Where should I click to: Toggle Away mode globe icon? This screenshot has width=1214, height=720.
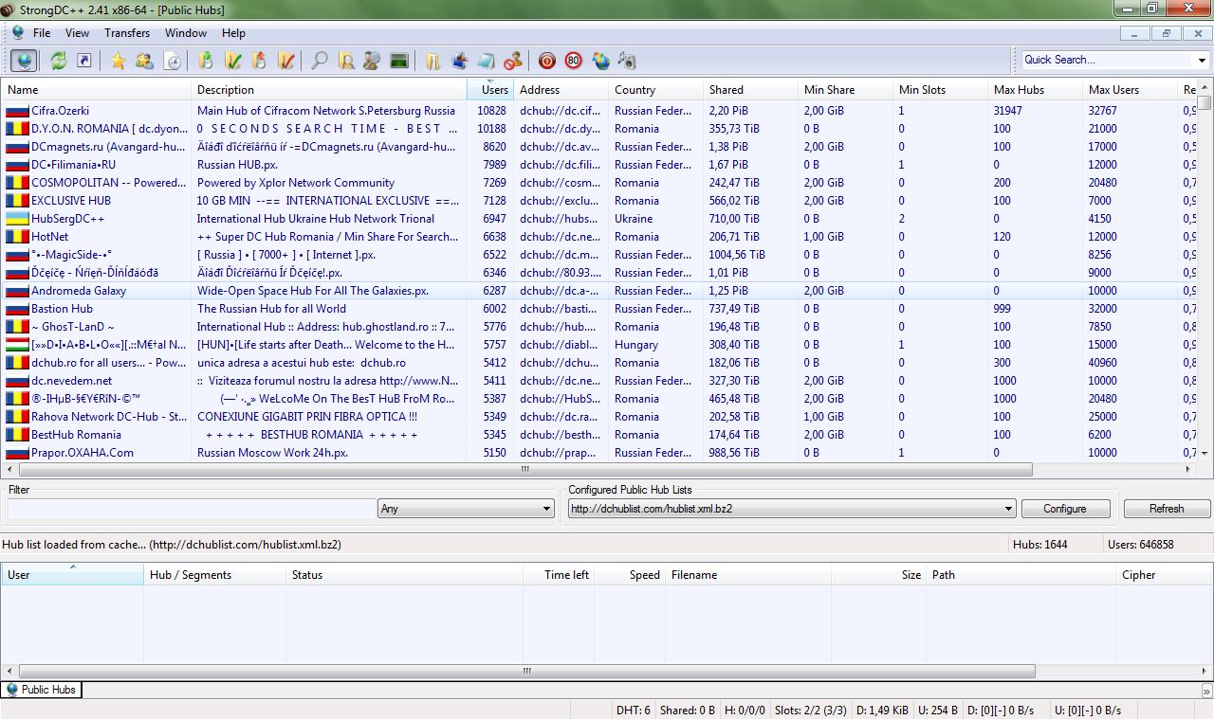click(x=600, y=61)
